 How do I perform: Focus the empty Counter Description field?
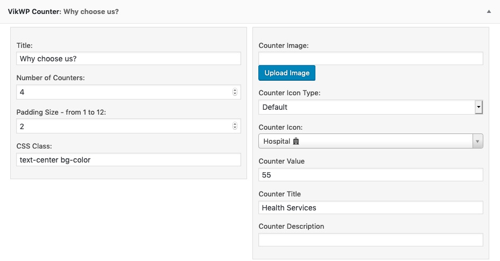(x=370, y=240)
